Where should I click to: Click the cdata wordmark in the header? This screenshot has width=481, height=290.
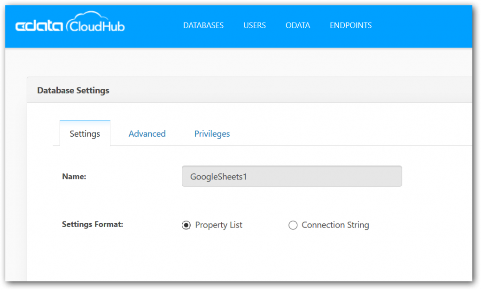(x=39, y=26)
